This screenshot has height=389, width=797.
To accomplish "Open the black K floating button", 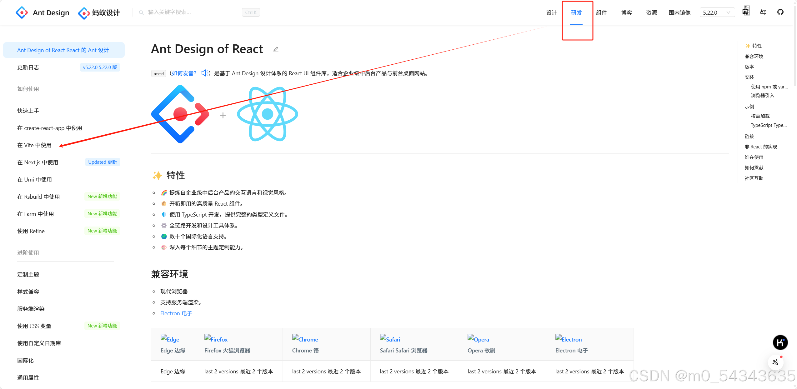I will click(x=780, y=342).
